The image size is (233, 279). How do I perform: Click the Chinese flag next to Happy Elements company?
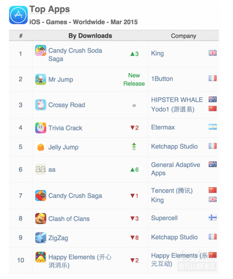[212, 255]
